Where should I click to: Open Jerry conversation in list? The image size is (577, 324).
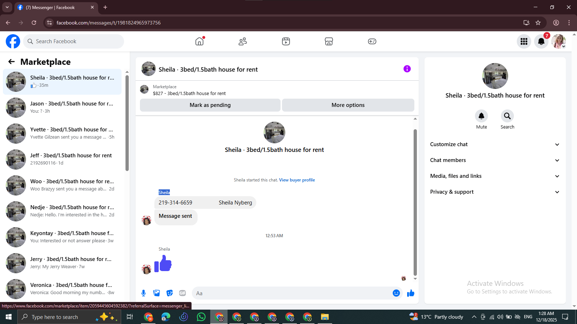(x=62, y=263)
